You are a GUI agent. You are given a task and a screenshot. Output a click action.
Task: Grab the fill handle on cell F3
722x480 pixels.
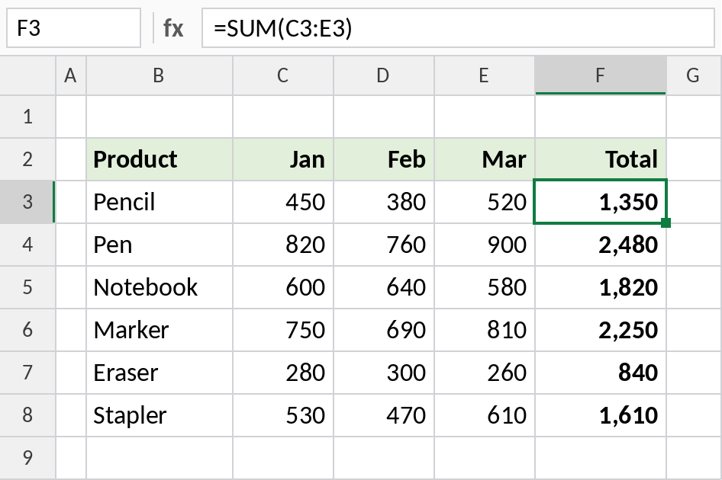click(666, 223)
